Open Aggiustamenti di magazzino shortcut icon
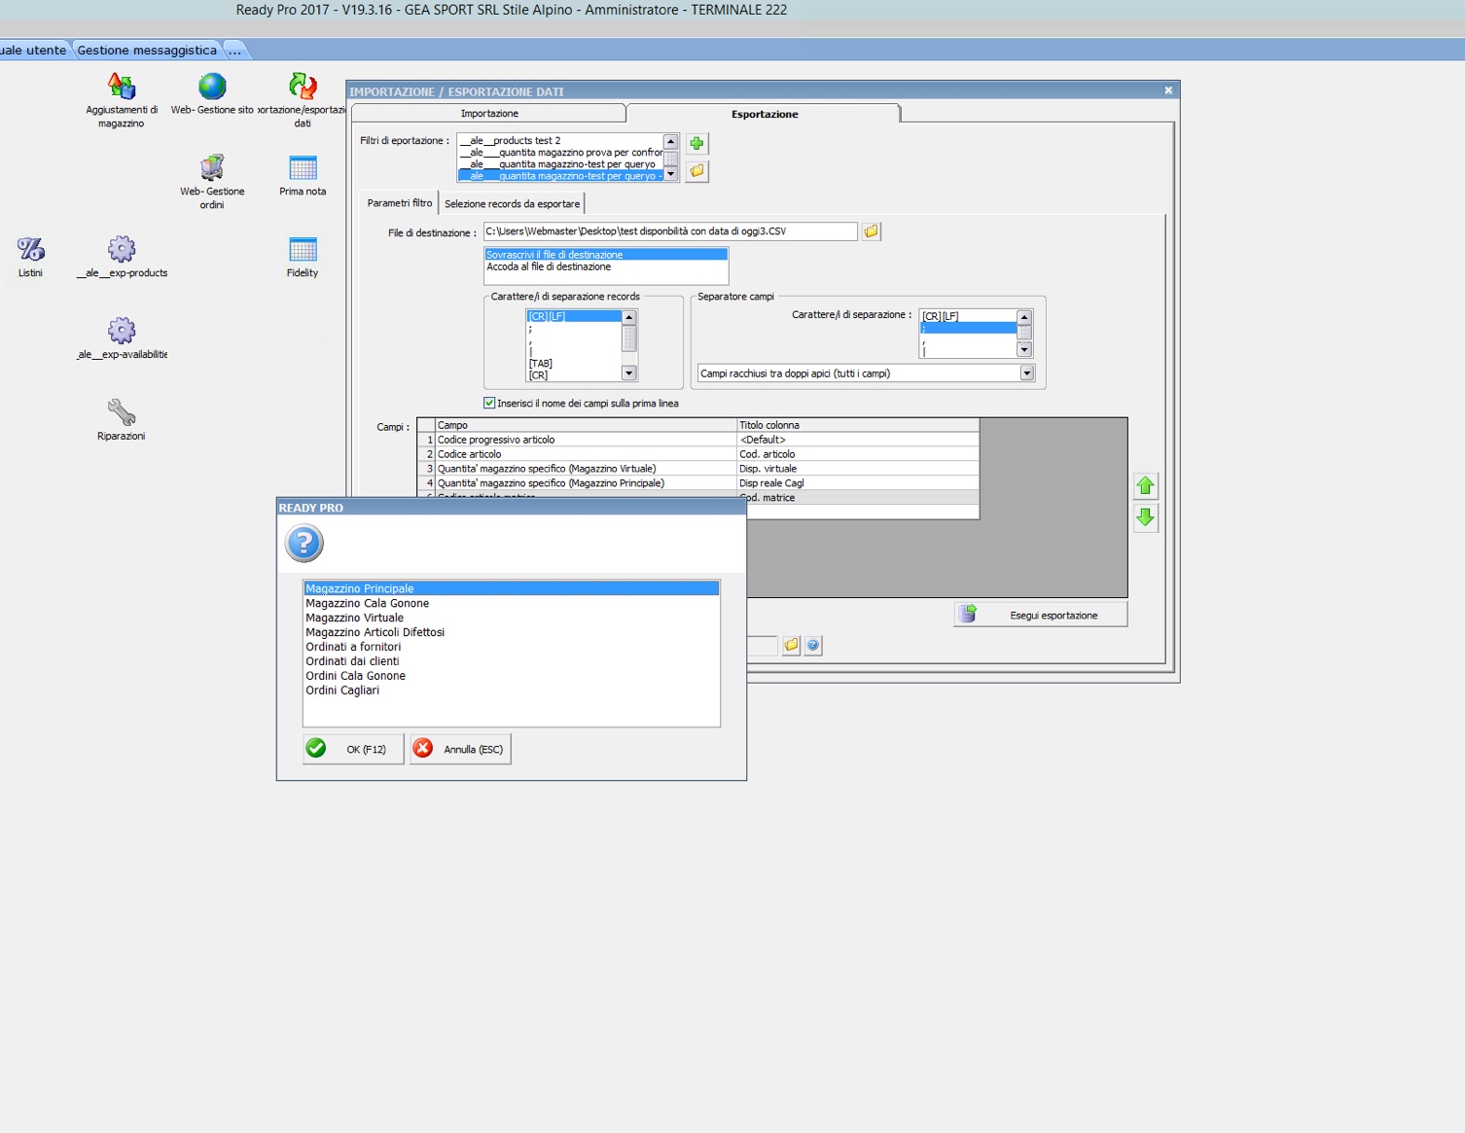 click(122, 87)
